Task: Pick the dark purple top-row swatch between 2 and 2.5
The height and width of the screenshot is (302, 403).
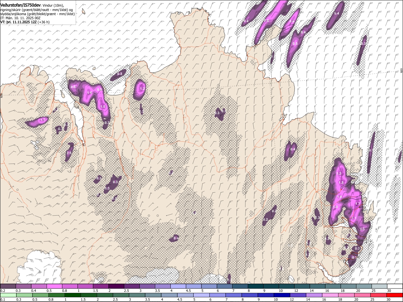Action: tap(116, 286)
